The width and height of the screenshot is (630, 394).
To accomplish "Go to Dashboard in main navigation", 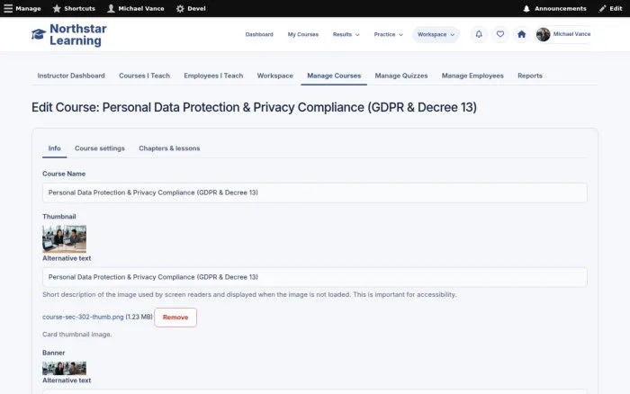I will 259,34.
